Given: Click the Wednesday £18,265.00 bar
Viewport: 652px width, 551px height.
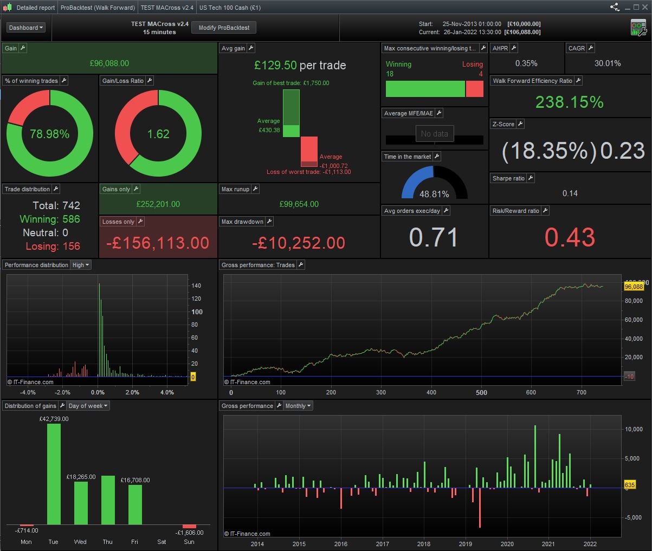Looking at the screenshot, I should [x=81, y=503].
